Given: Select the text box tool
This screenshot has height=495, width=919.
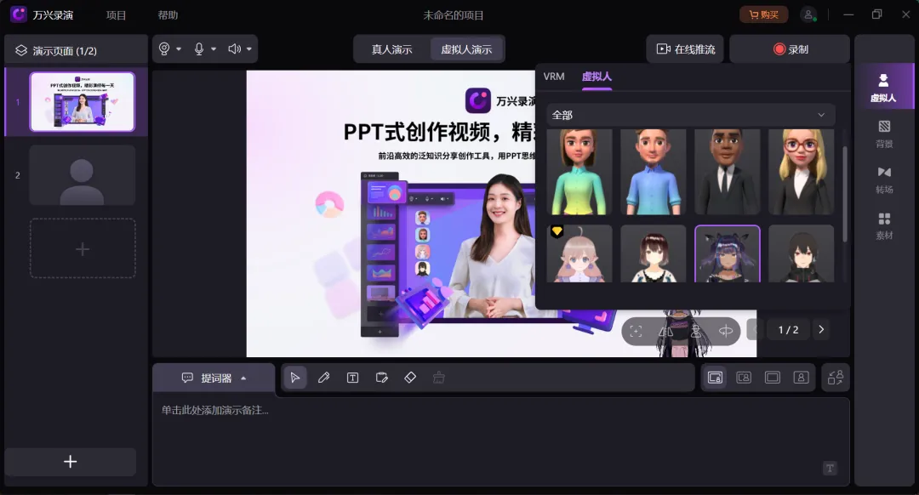Looking at the screenshot, I should point(352,378).
